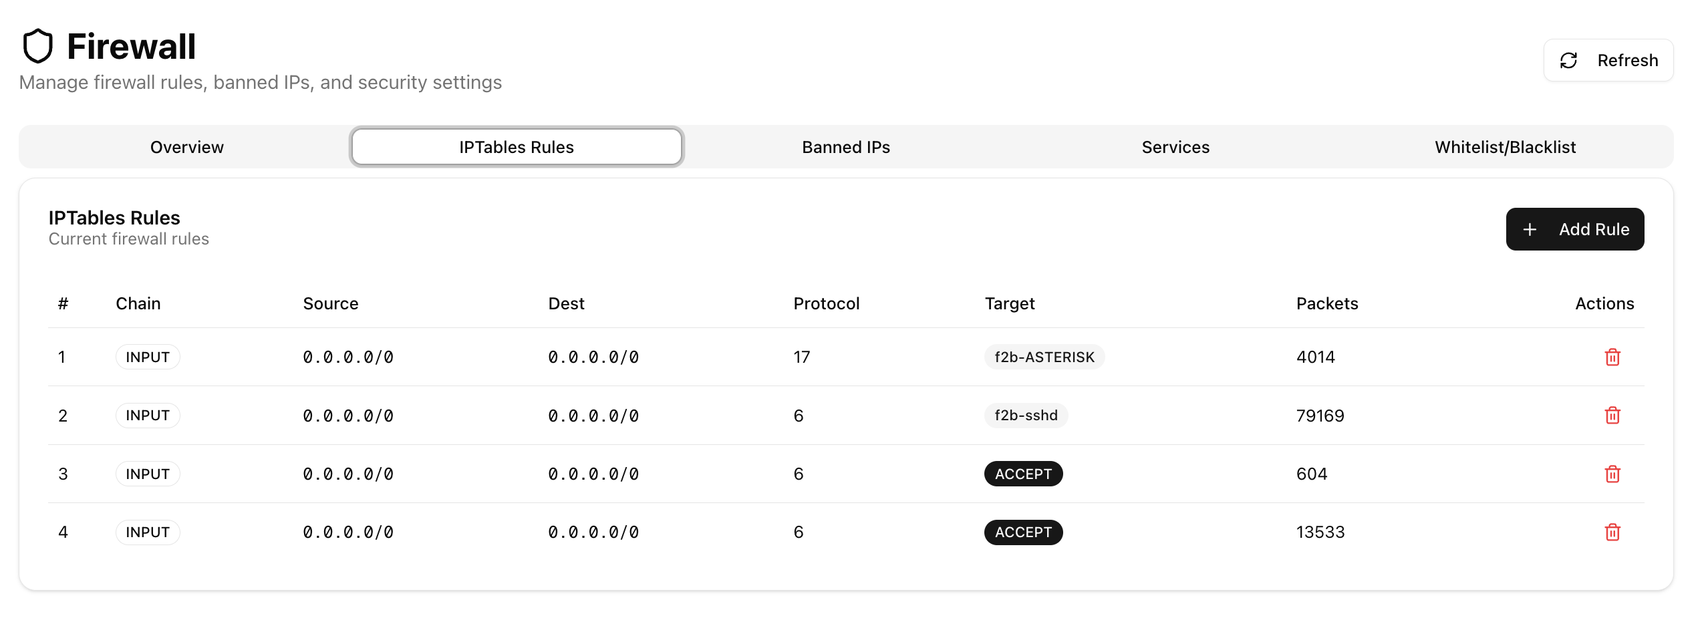Remove rule 4 via its trash icon
The image size is (1700, 620).
1611,532
